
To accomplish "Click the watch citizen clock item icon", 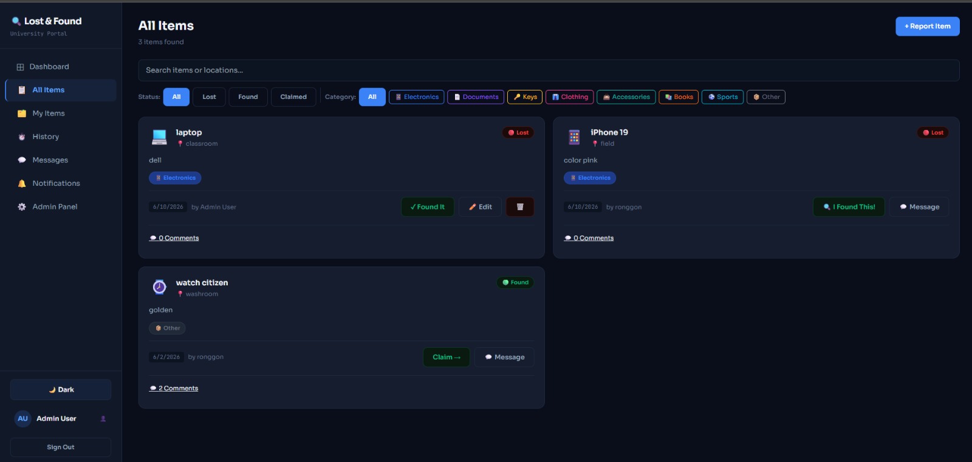I will click(x=159, y=287).
